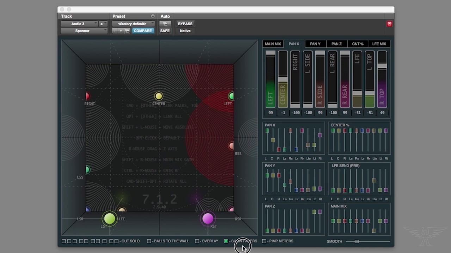
Task: Switch to the LFE MIX tab
Action: pos(379,44)
